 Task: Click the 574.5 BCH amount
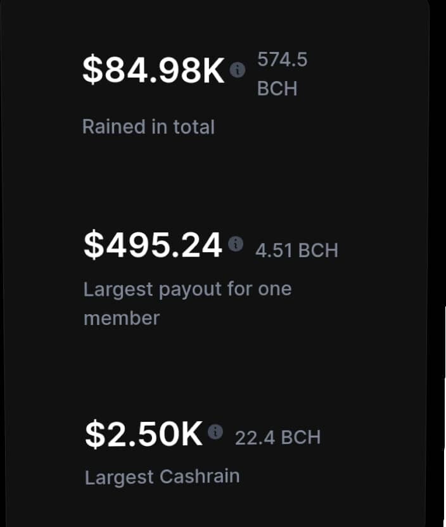coord(283,74)
